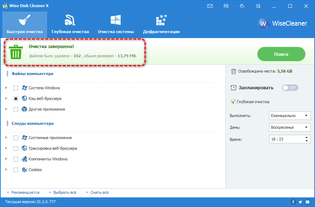This screenshot has width=315, height=207.
Task: Expand the Кэш веб-браузера tree item
Action: (x=6, y=99)
